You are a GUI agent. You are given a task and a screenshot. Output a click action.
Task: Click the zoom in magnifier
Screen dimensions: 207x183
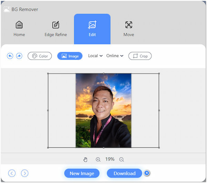coord(98,159)
